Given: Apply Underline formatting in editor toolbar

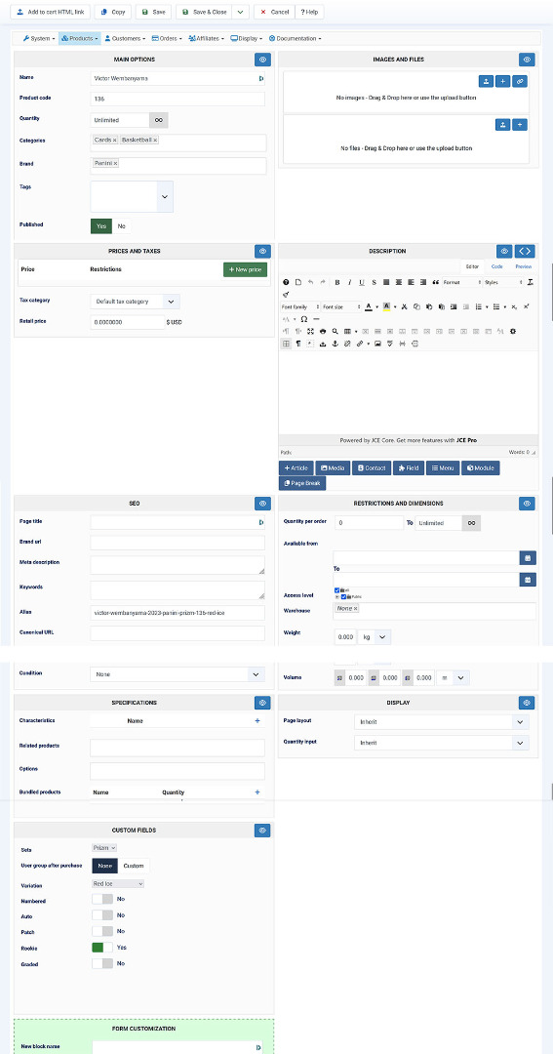Looking at the screenshot, I should click(362, 282).
